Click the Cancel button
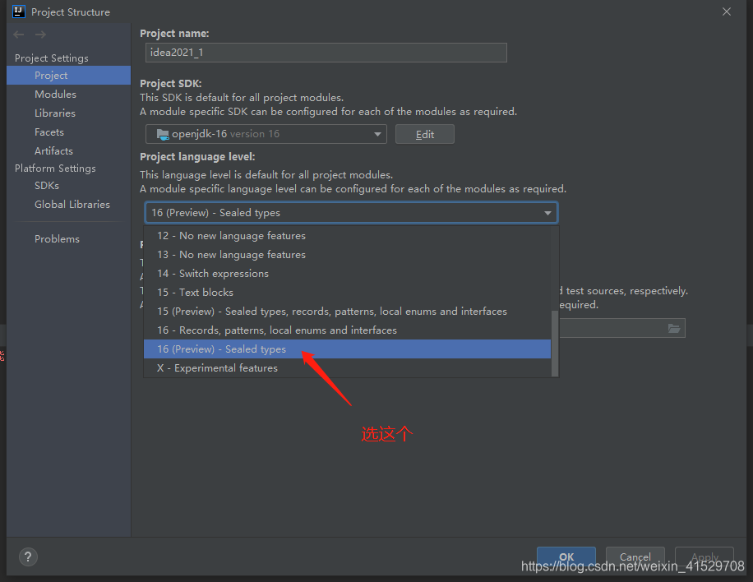This screenshot has width=753, height=582. pos(635,557)
